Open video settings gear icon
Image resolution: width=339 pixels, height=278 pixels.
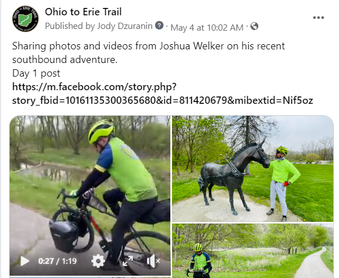pos(98,261)
